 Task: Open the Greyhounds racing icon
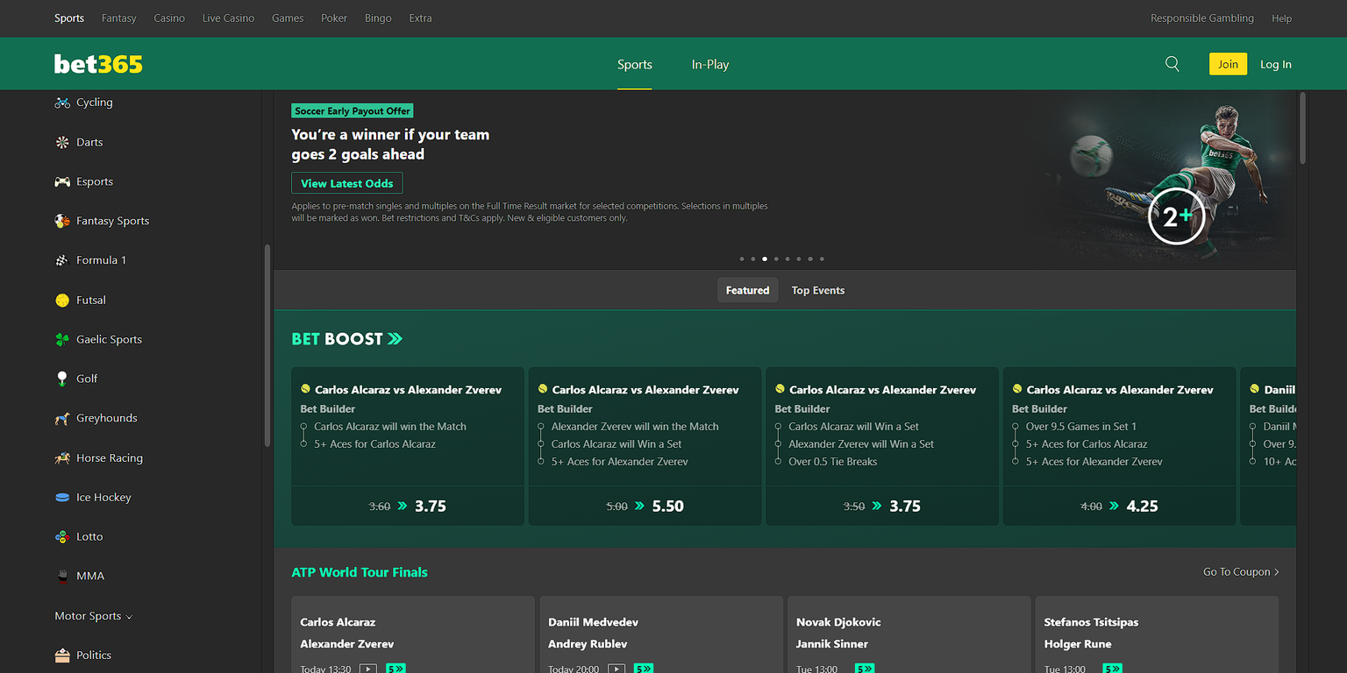coord(61,418)
